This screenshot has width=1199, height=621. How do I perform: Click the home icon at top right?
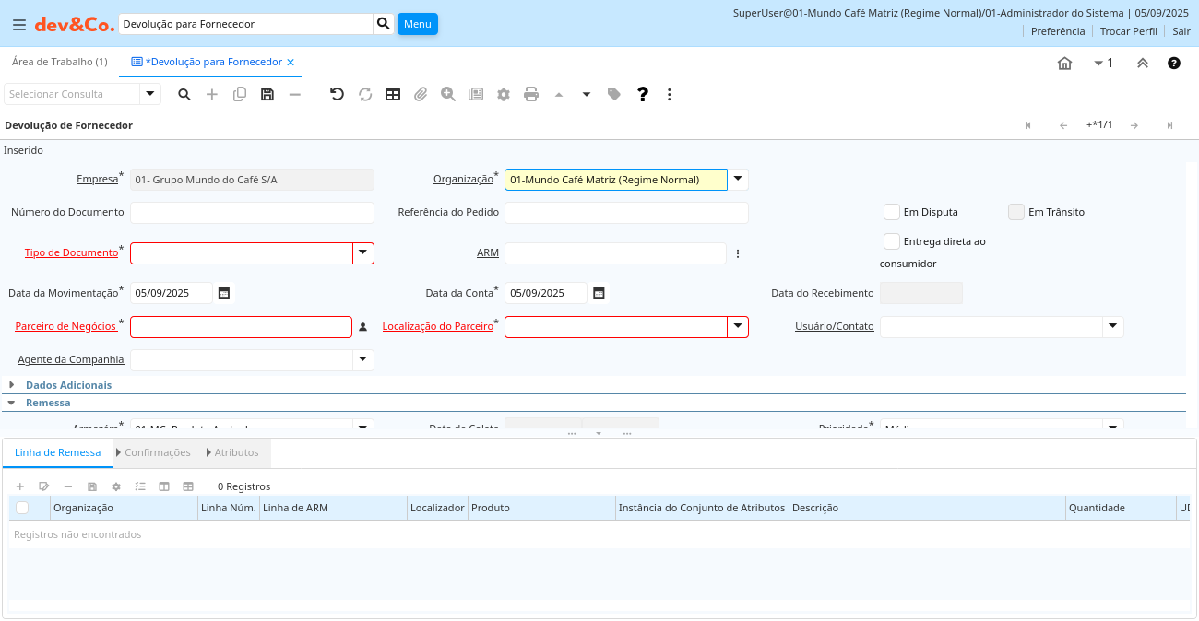coord(1064,64)
